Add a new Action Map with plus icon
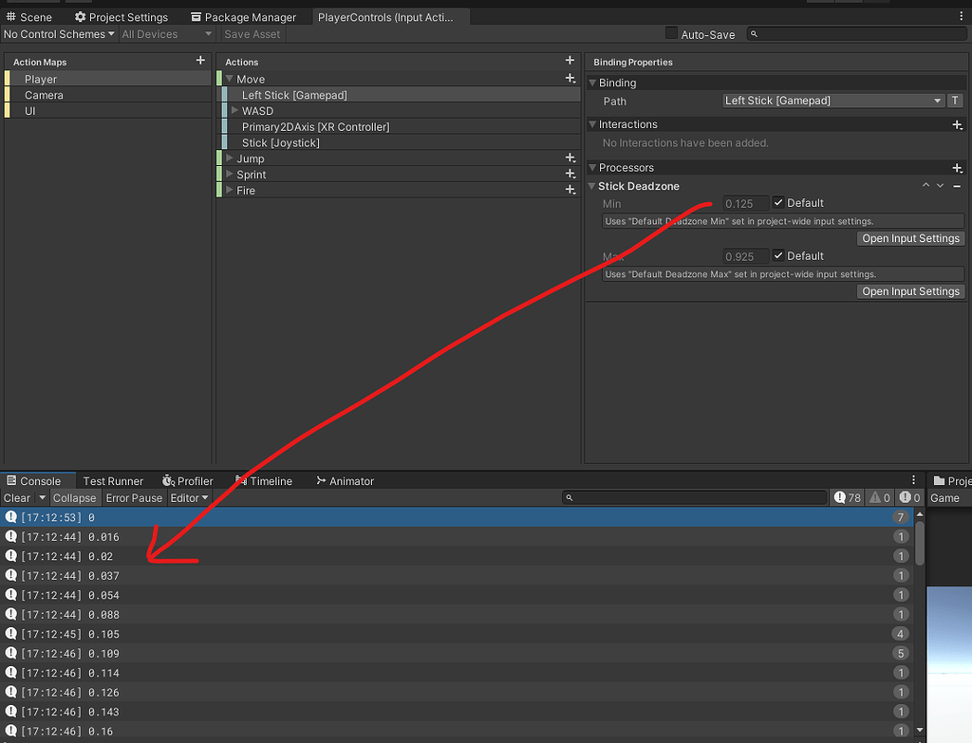The height and width of the screenshot is (743, 972). (x=200, y=61)
